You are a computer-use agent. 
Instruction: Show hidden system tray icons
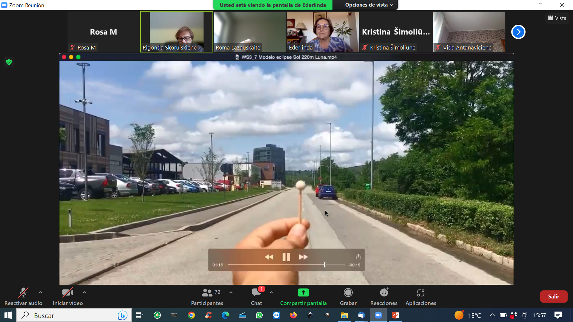click(x=492, y=315)
